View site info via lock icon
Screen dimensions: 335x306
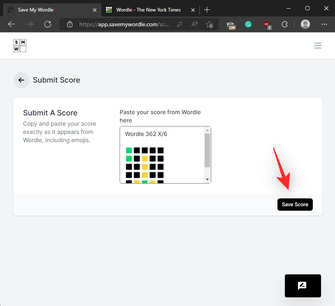[x=70, y=24]
